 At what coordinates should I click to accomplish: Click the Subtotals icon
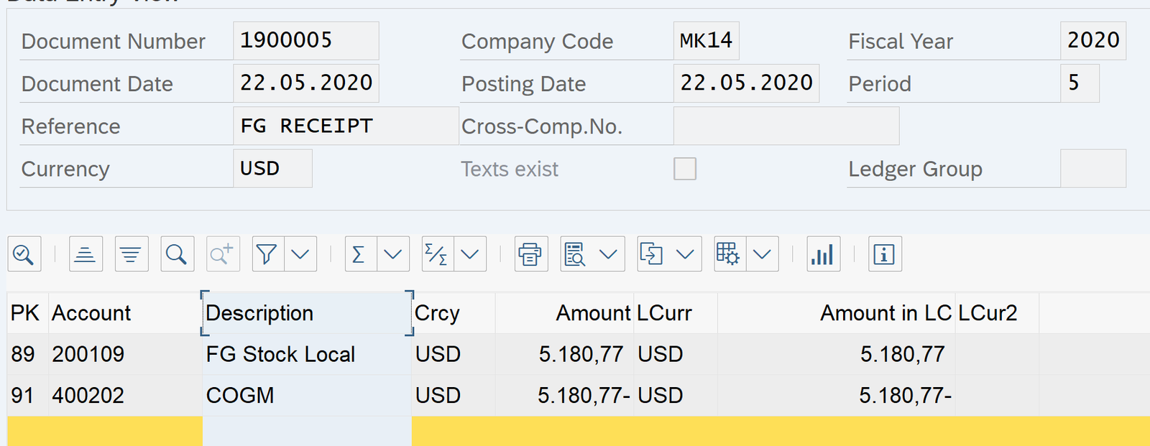437,254
